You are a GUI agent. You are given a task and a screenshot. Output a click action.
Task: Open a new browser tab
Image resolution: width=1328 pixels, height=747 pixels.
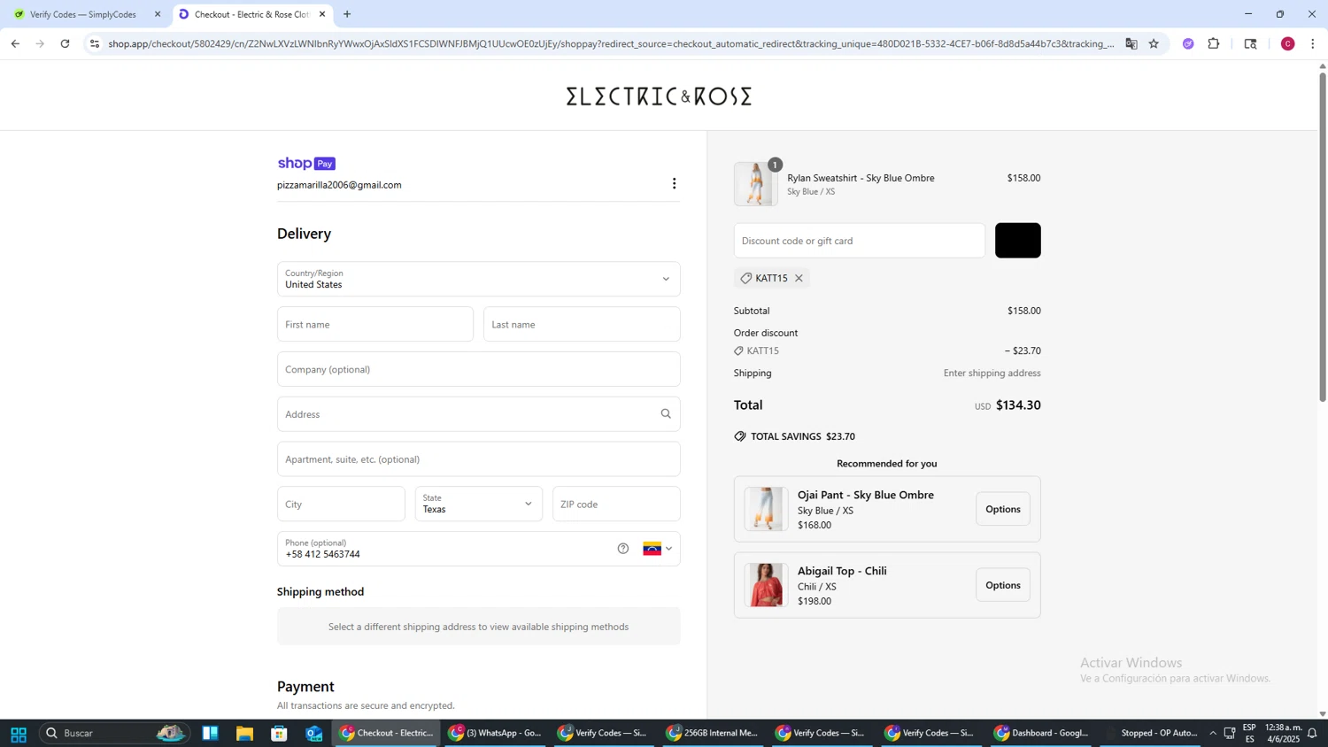[347, 14]
